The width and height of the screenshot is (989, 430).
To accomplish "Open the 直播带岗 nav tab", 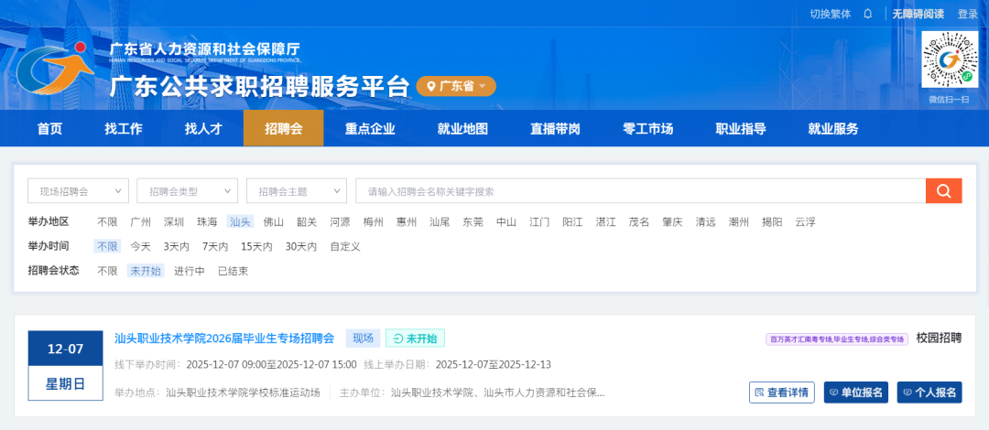I will [x=555, y=129].
